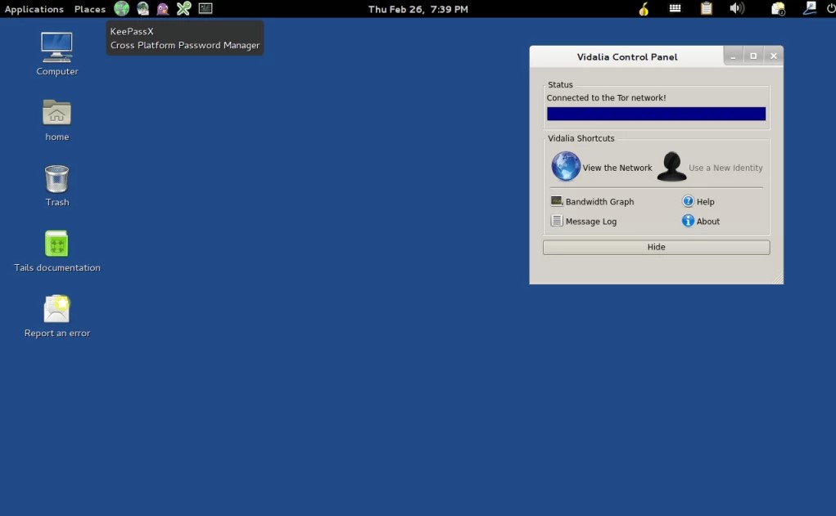Launch Pidgin messenger from the top panel
This screenshot has width=836, height=516.
(x=163, y=8)
